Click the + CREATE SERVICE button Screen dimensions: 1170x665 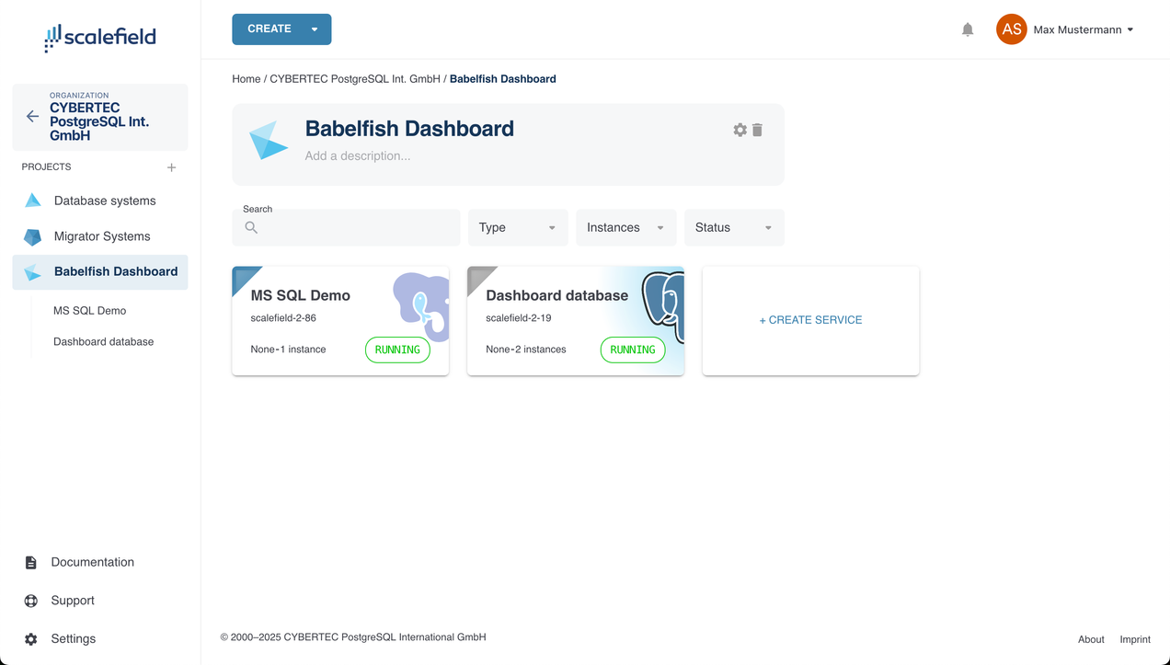[x=810, y=320]
